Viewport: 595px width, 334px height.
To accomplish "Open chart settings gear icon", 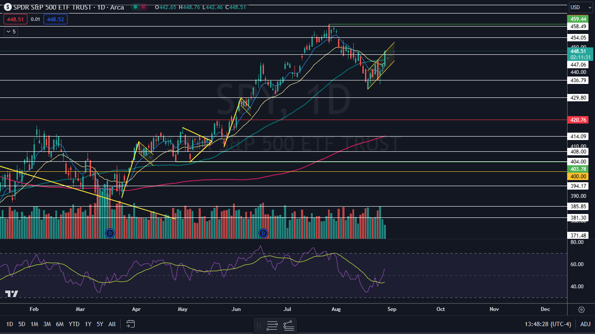I will click(x=581, y=310).
